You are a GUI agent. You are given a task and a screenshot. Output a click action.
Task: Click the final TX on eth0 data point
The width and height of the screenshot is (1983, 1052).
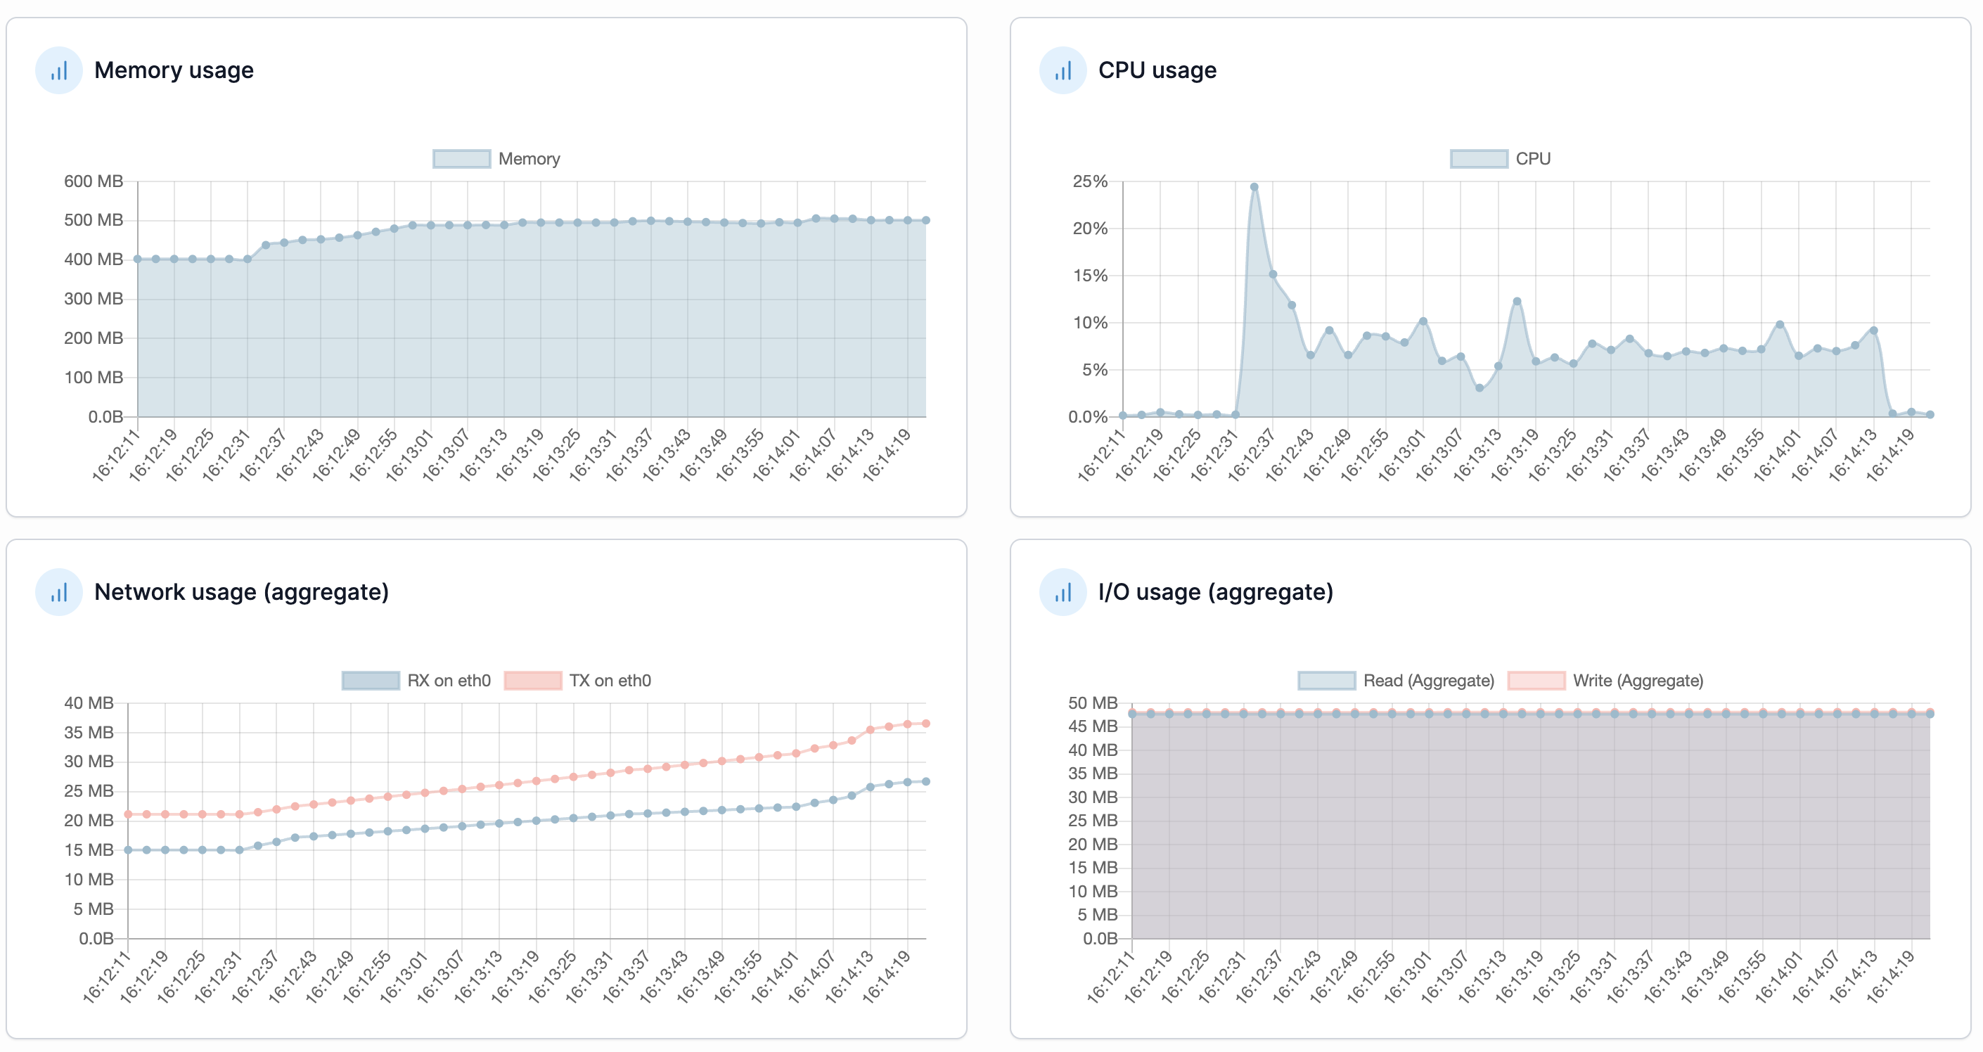(x=925, y=724)
